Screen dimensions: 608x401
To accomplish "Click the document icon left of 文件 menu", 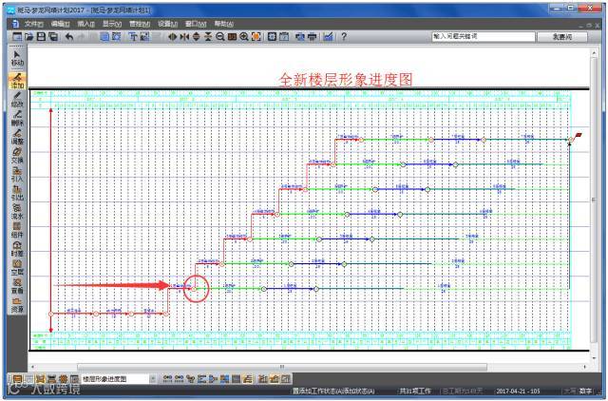I will pos(15,24).
